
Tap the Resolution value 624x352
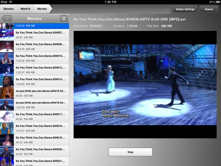click(x=96, y=26)
